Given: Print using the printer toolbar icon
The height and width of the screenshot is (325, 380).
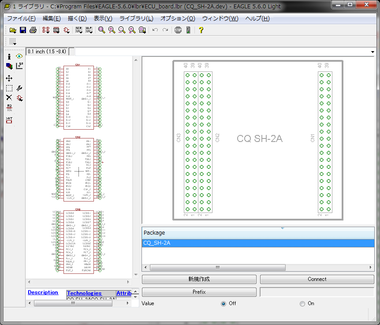Looking at the screenshot, I should (x=33, y=30).
